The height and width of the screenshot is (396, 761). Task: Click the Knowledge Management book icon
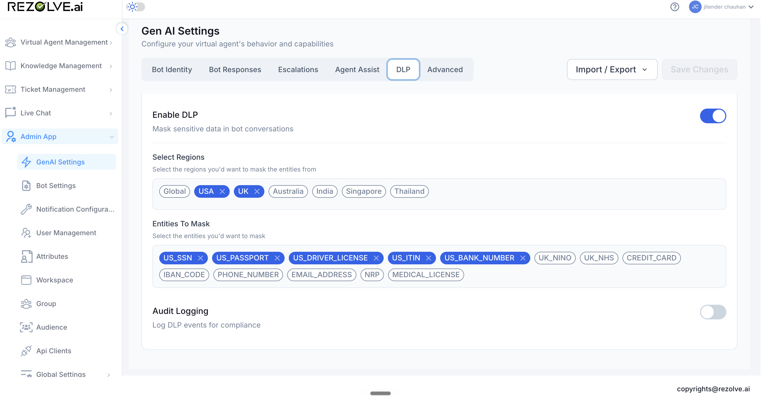click(x=11, y=66)
